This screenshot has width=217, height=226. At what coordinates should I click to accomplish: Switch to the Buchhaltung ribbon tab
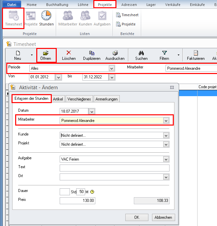(57, 5)
